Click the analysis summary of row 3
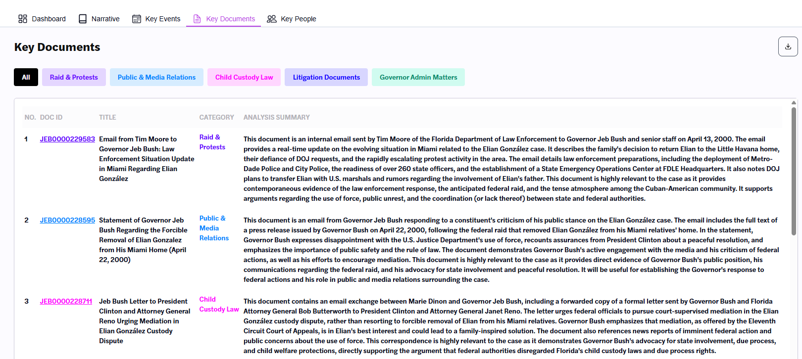Screen dimensions: 802x359 pyautogui.click(x=511, y=326)
